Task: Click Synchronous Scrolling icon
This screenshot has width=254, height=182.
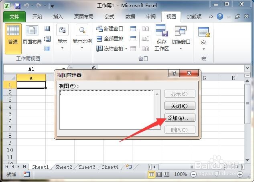Action: tap(146, 39)
